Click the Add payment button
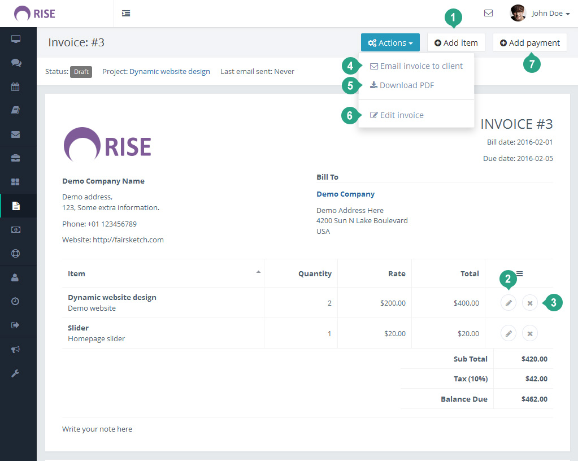The width and height of the screenshot is (578, 461). click(x=529, y=43)
